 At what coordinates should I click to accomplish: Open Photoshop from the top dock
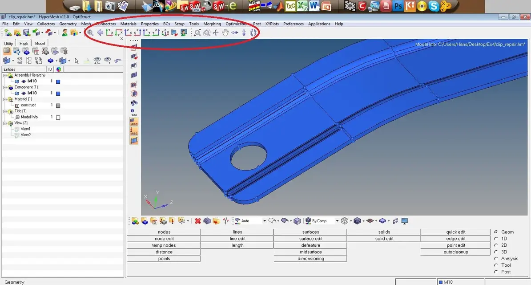[398, 6]
